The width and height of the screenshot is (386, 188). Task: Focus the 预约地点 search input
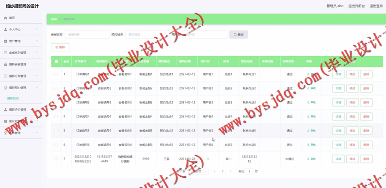pyautogui.click(x=148, y=35)
